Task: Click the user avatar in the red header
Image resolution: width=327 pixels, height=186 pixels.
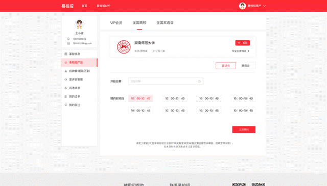Action: tap(242, 6)
